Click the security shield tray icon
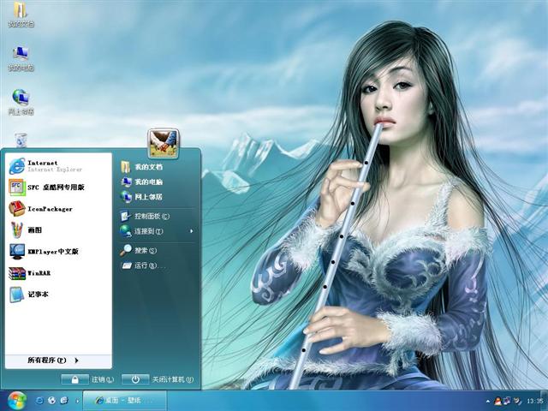The width and height of the screenshot is (548, 411). tap(517, 402)
